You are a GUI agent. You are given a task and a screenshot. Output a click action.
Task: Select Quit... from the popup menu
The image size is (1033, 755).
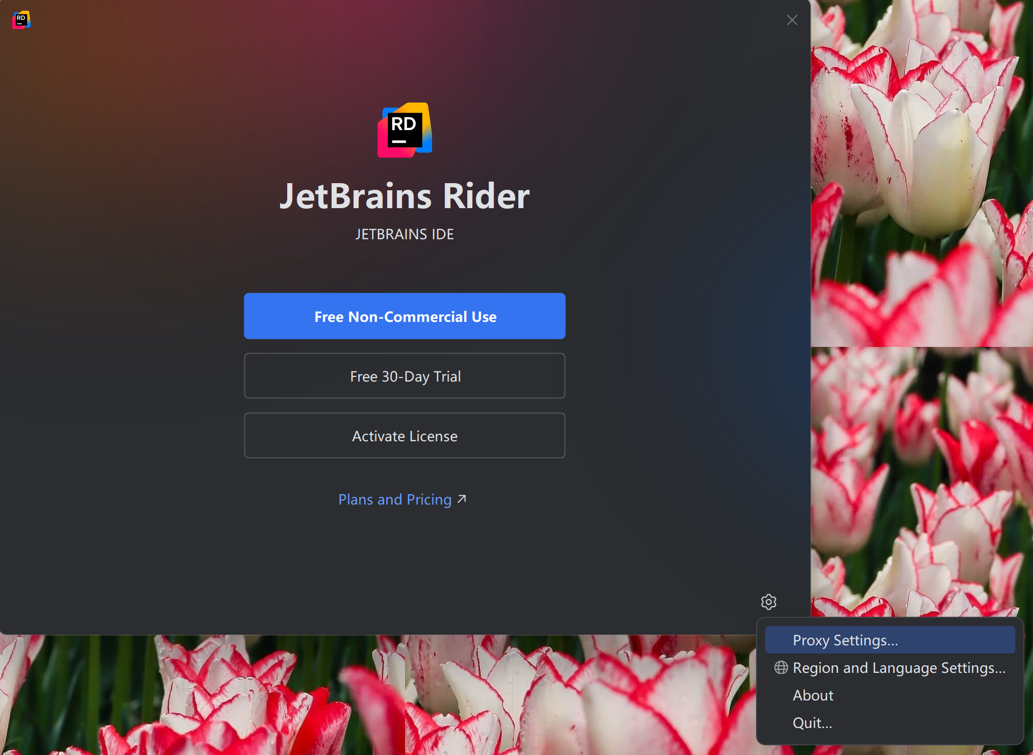click(812, 723)
